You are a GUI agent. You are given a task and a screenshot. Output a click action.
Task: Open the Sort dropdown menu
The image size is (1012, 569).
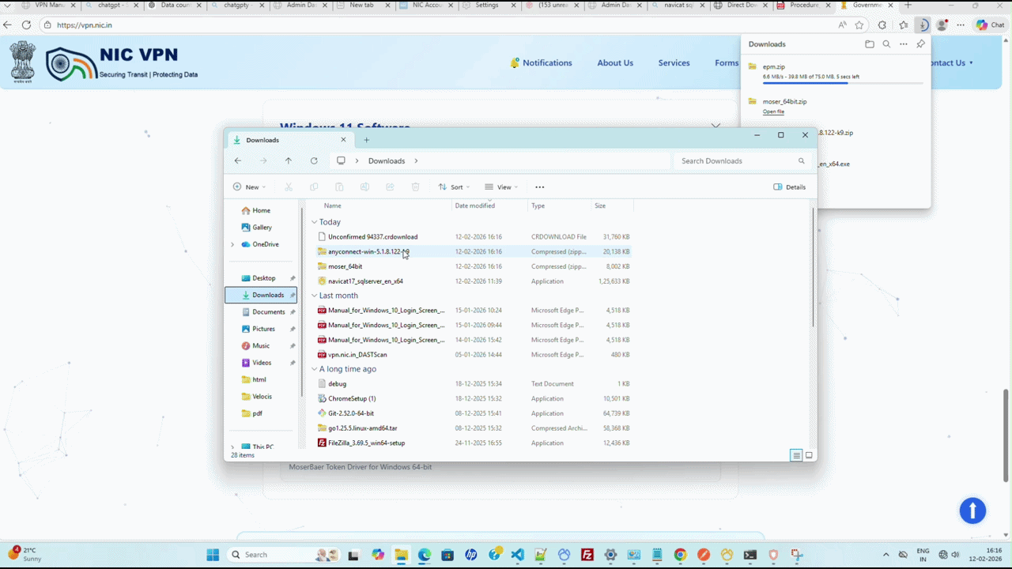coord(455,187)
